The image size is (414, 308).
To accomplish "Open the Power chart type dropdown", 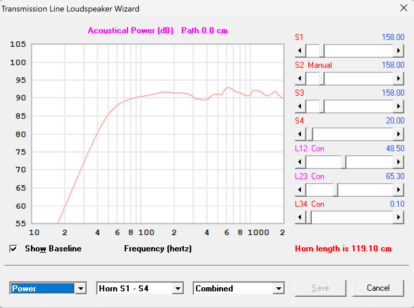I will point(80,289).
